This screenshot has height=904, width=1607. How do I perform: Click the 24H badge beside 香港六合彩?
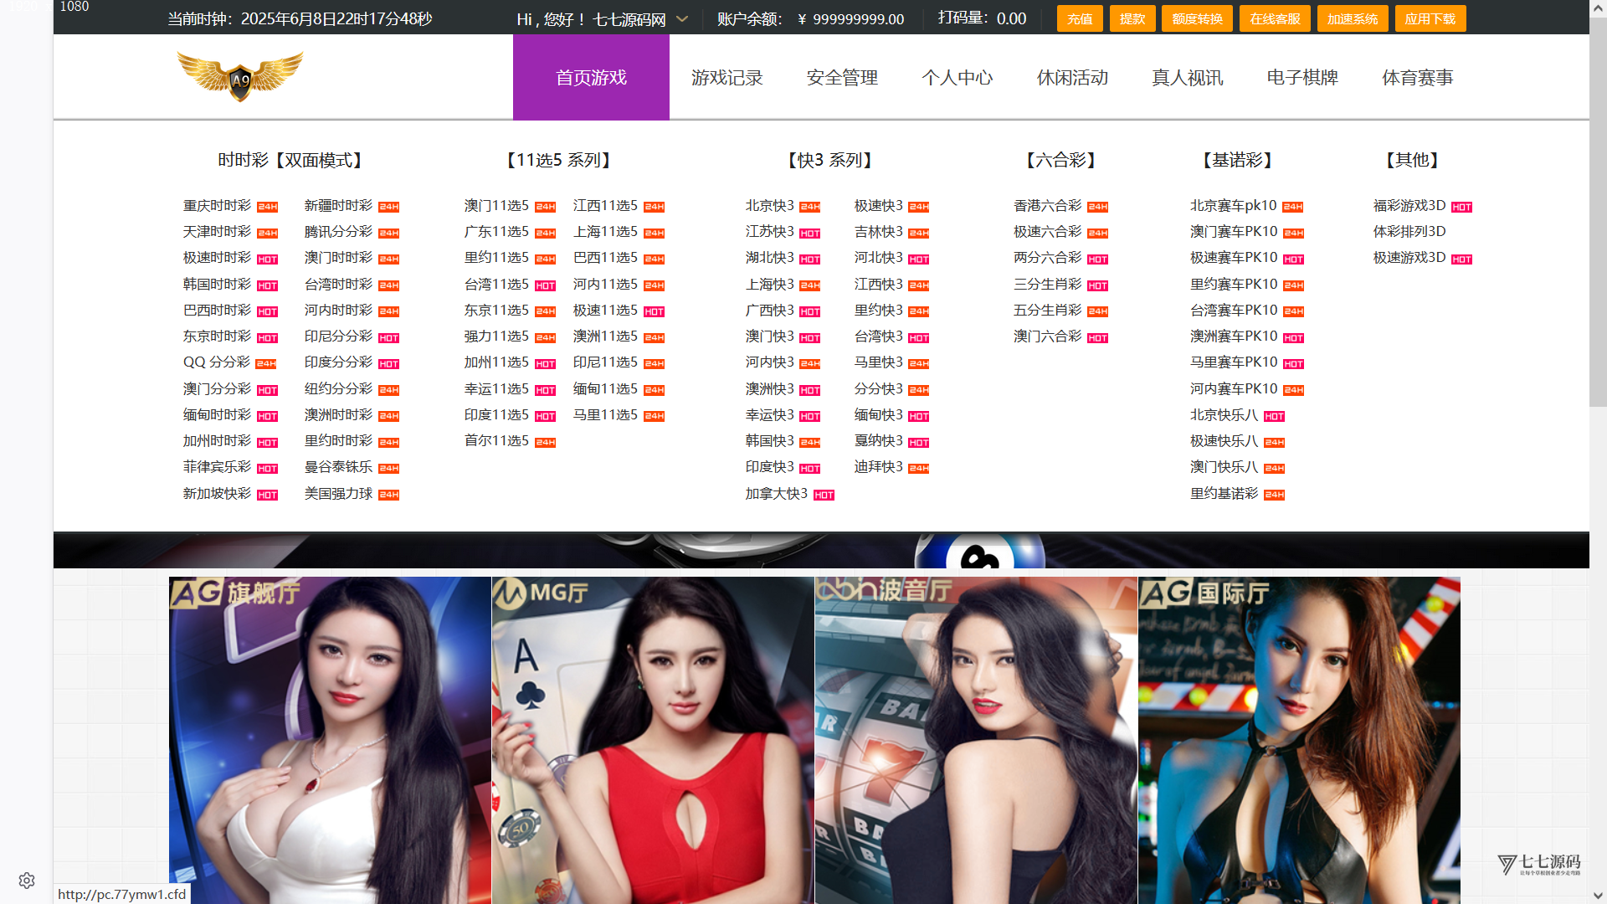1097,208
